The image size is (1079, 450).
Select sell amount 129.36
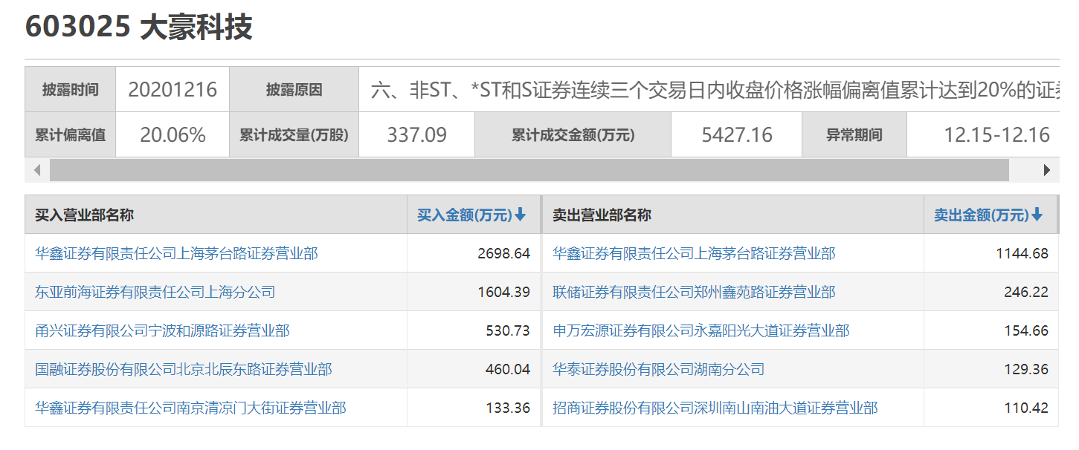1026,370
